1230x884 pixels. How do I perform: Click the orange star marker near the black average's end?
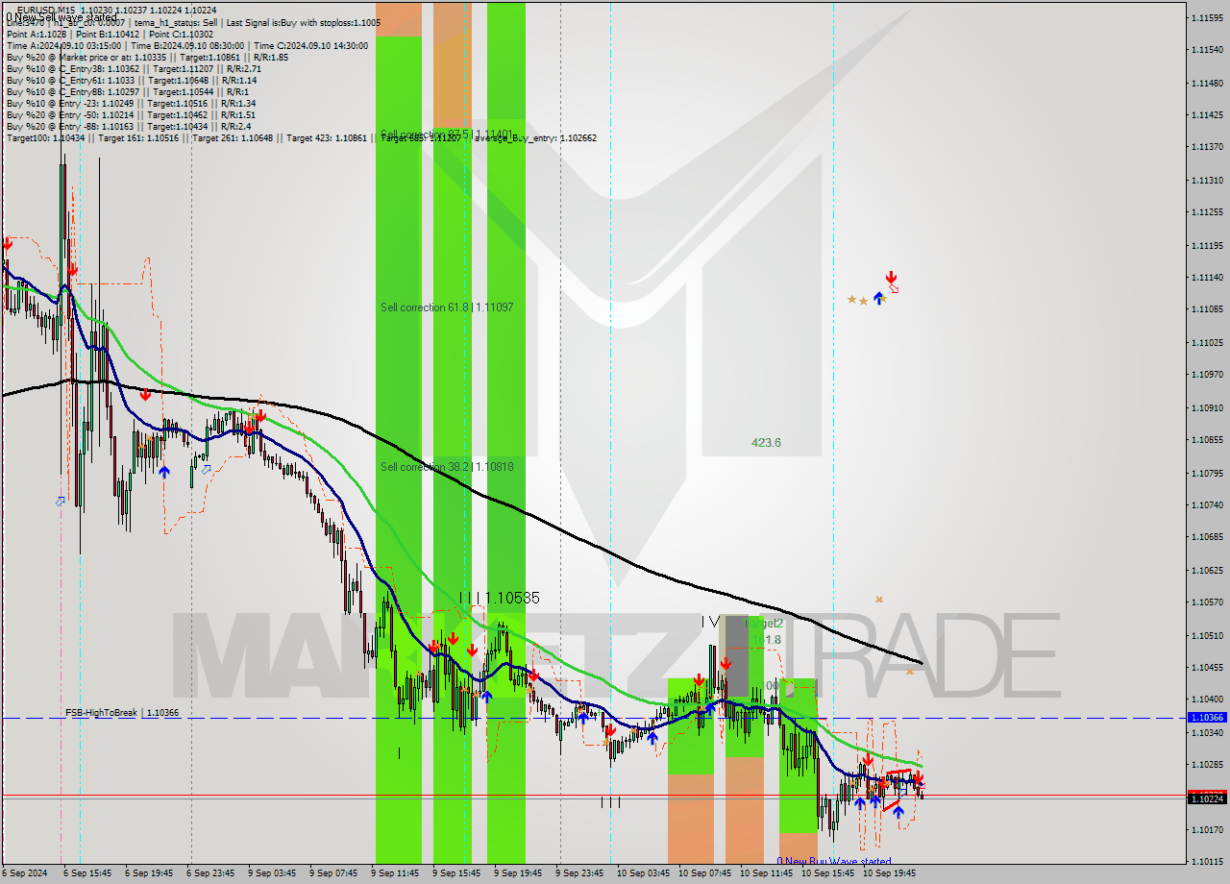(x=909, y=672)
